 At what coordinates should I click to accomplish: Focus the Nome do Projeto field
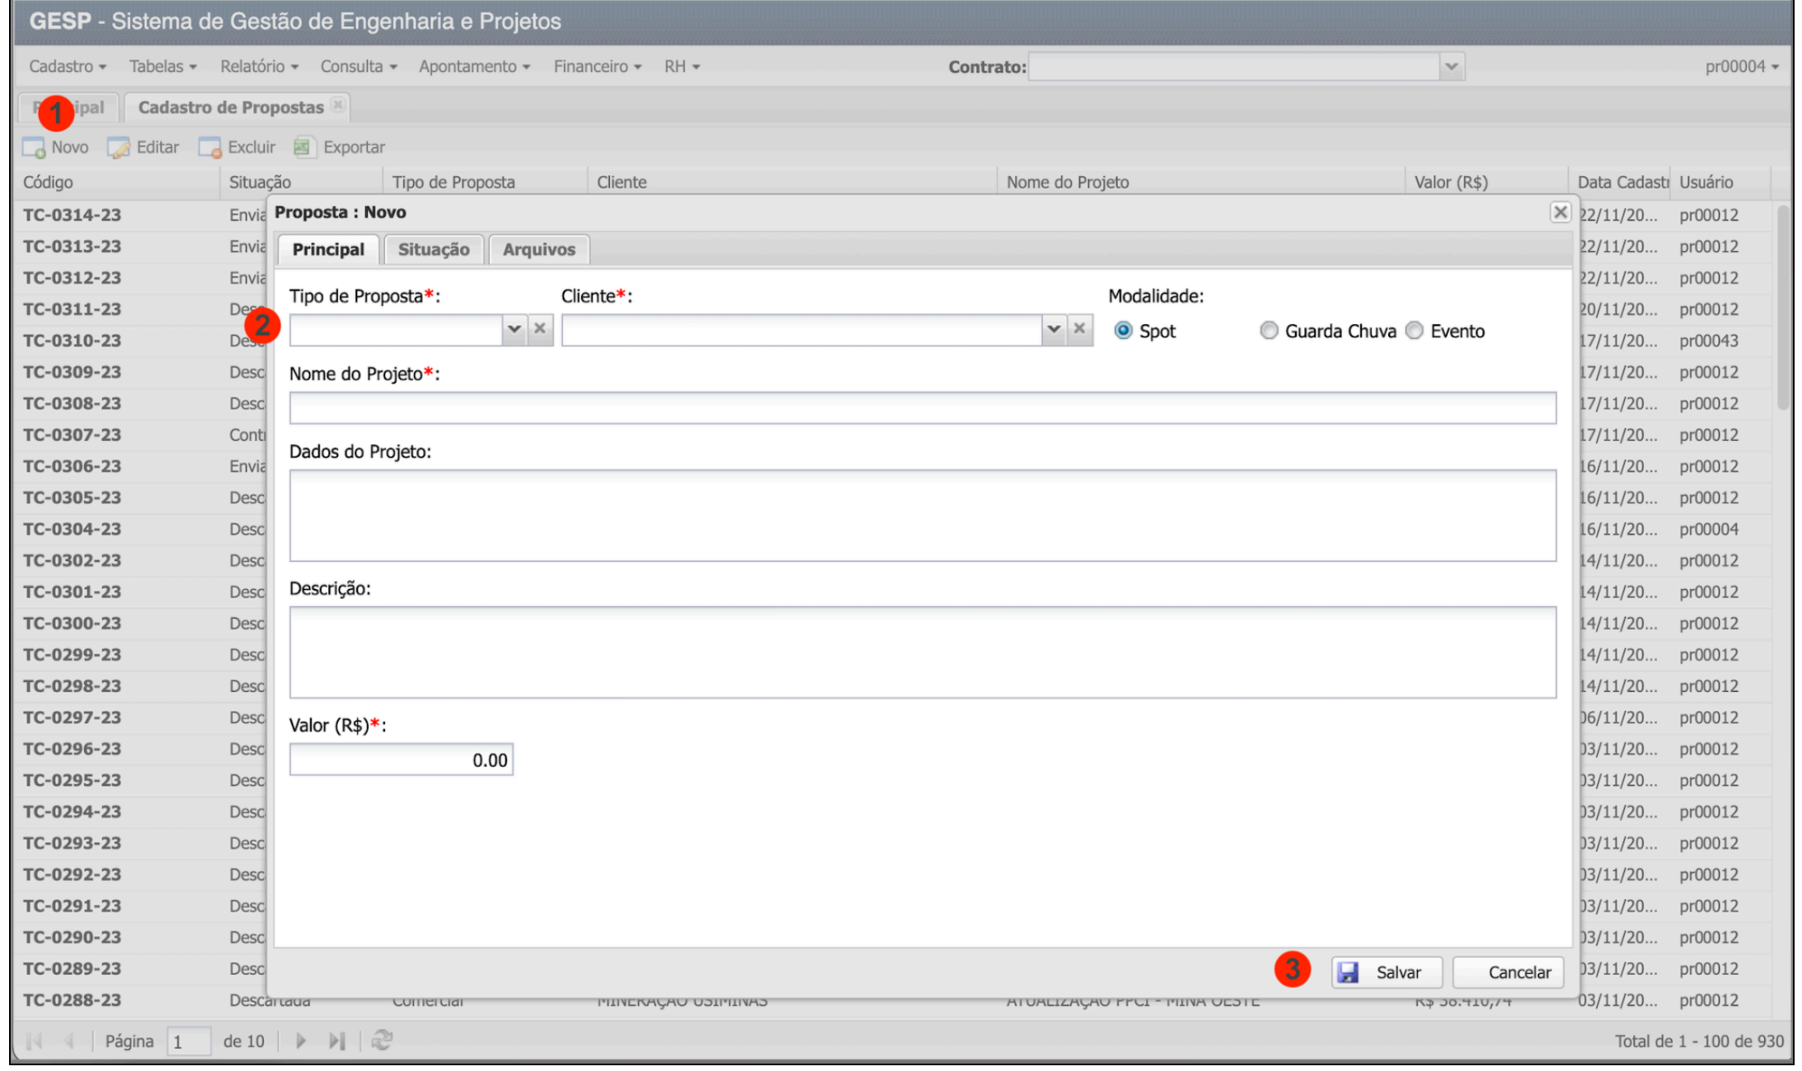(x=922, y=408)
